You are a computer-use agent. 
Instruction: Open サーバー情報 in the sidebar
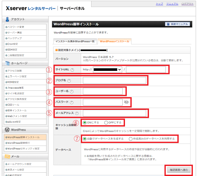[25, 32]
